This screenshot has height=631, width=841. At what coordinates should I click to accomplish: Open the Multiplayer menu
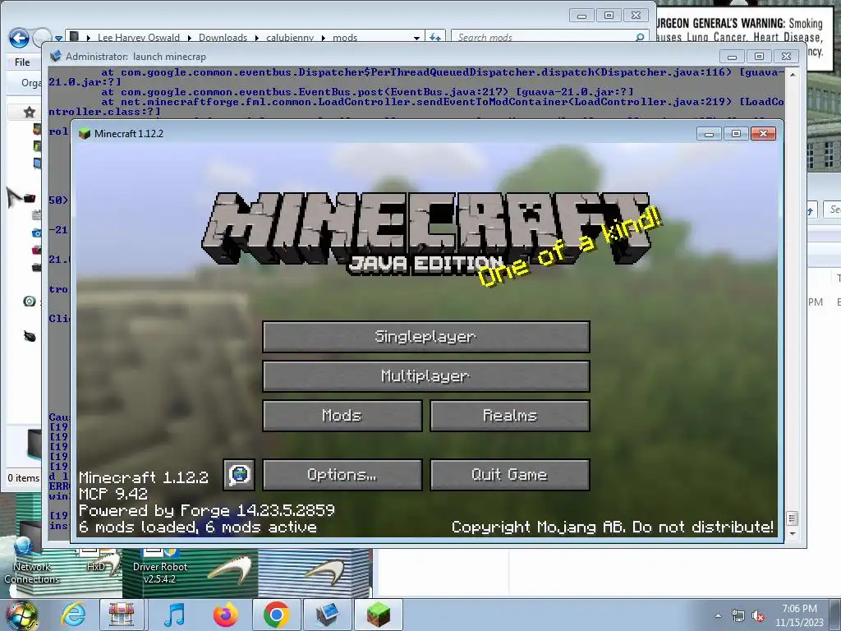click(426, 376)
